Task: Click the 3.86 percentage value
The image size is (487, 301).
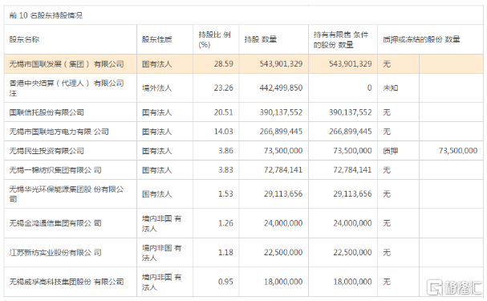Action: coord(225,151)
